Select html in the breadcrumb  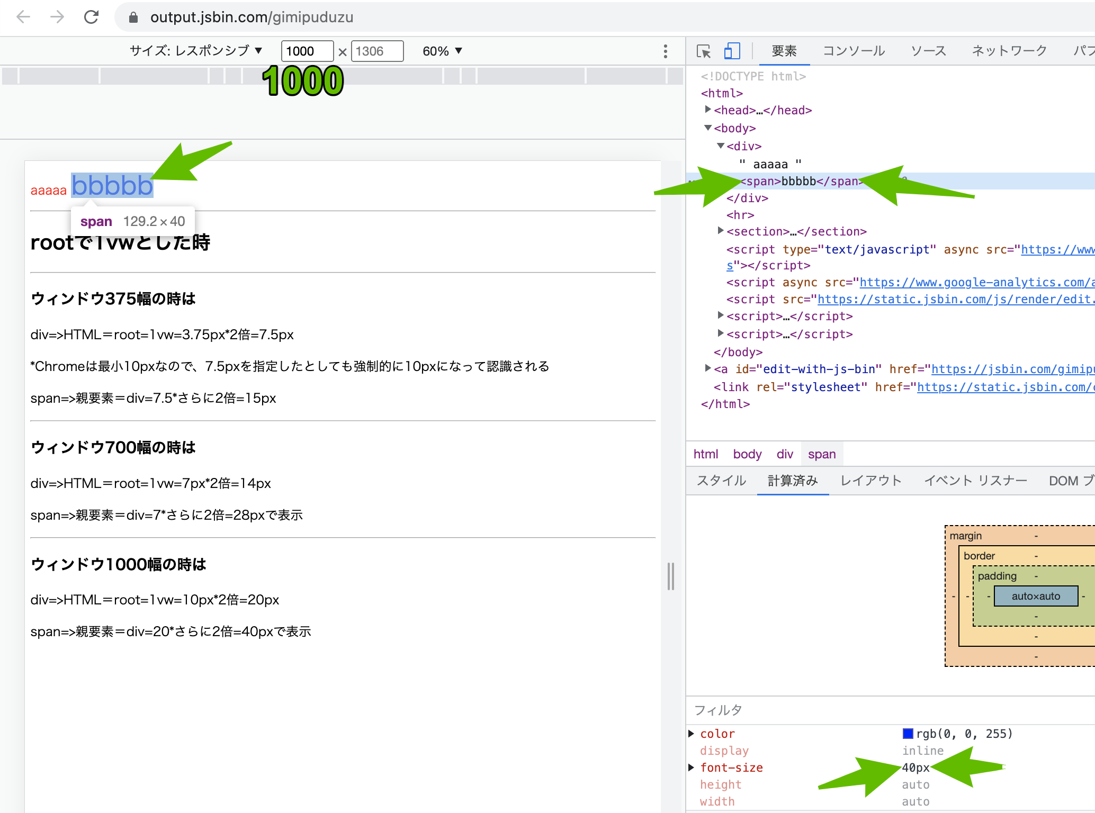click(x=706, y=454)
